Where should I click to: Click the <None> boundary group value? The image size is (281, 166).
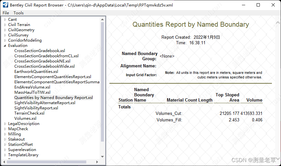pos(167,56)
